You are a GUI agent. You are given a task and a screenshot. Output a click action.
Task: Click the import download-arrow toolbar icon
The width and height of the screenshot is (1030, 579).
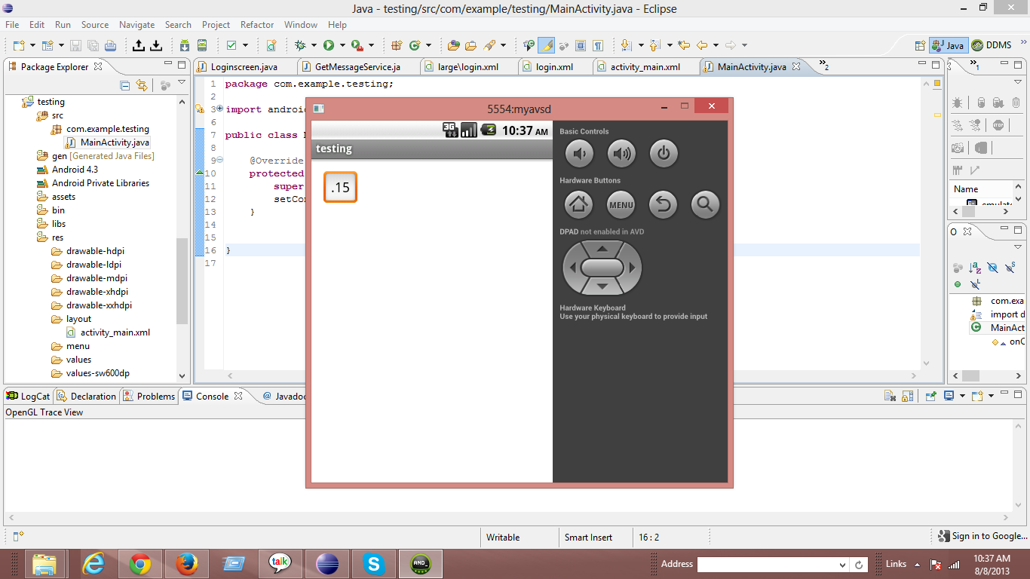click(x=156, y=45)
